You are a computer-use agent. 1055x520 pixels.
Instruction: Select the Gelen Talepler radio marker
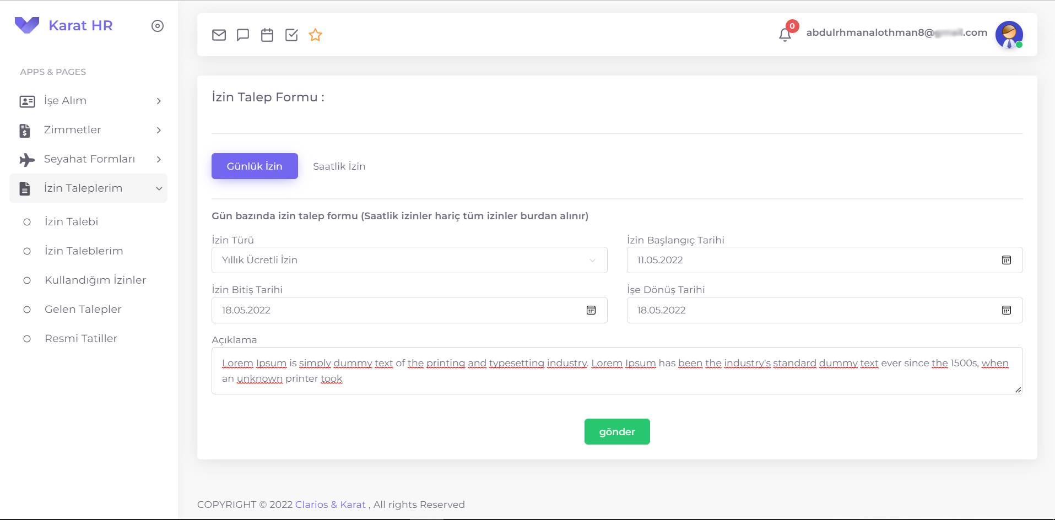point(26,309)
